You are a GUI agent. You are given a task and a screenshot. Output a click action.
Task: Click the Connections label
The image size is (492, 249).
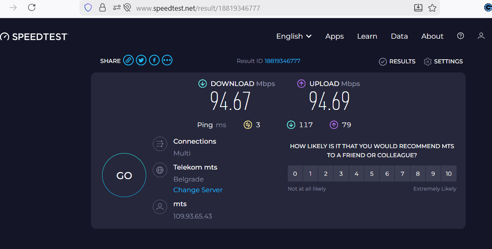[195, 142]
